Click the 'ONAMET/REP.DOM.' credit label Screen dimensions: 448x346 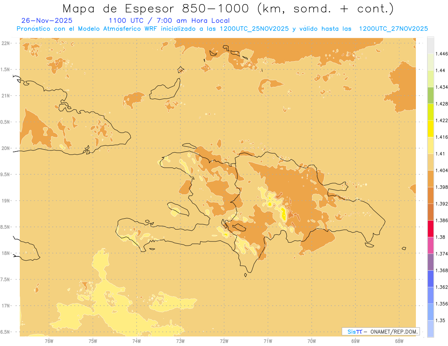pyautogui.click(x=393, y=331)
